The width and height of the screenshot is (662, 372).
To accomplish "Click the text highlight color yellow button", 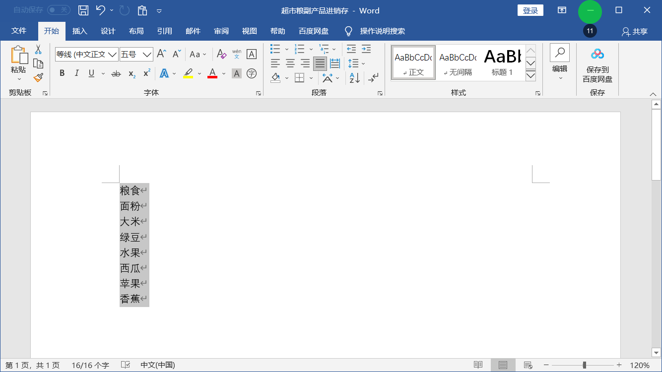I will pyautogui.click(x=188, y=73).
